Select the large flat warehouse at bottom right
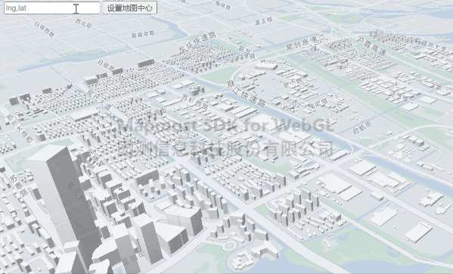 pyautogui.click(x=417, y=232)
